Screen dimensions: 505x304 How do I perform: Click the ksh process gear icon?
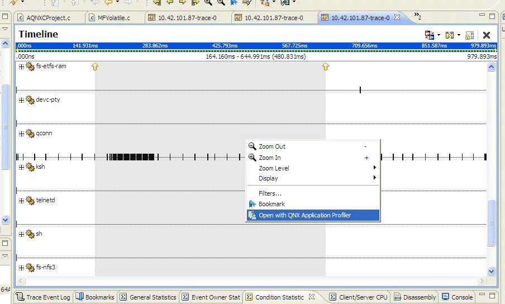pyautogui.click(x=30, y=167)
